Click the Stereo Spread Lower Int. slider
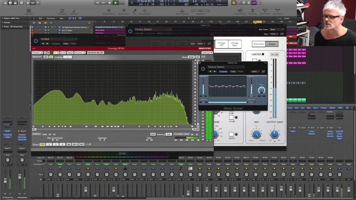 (203, 86)
